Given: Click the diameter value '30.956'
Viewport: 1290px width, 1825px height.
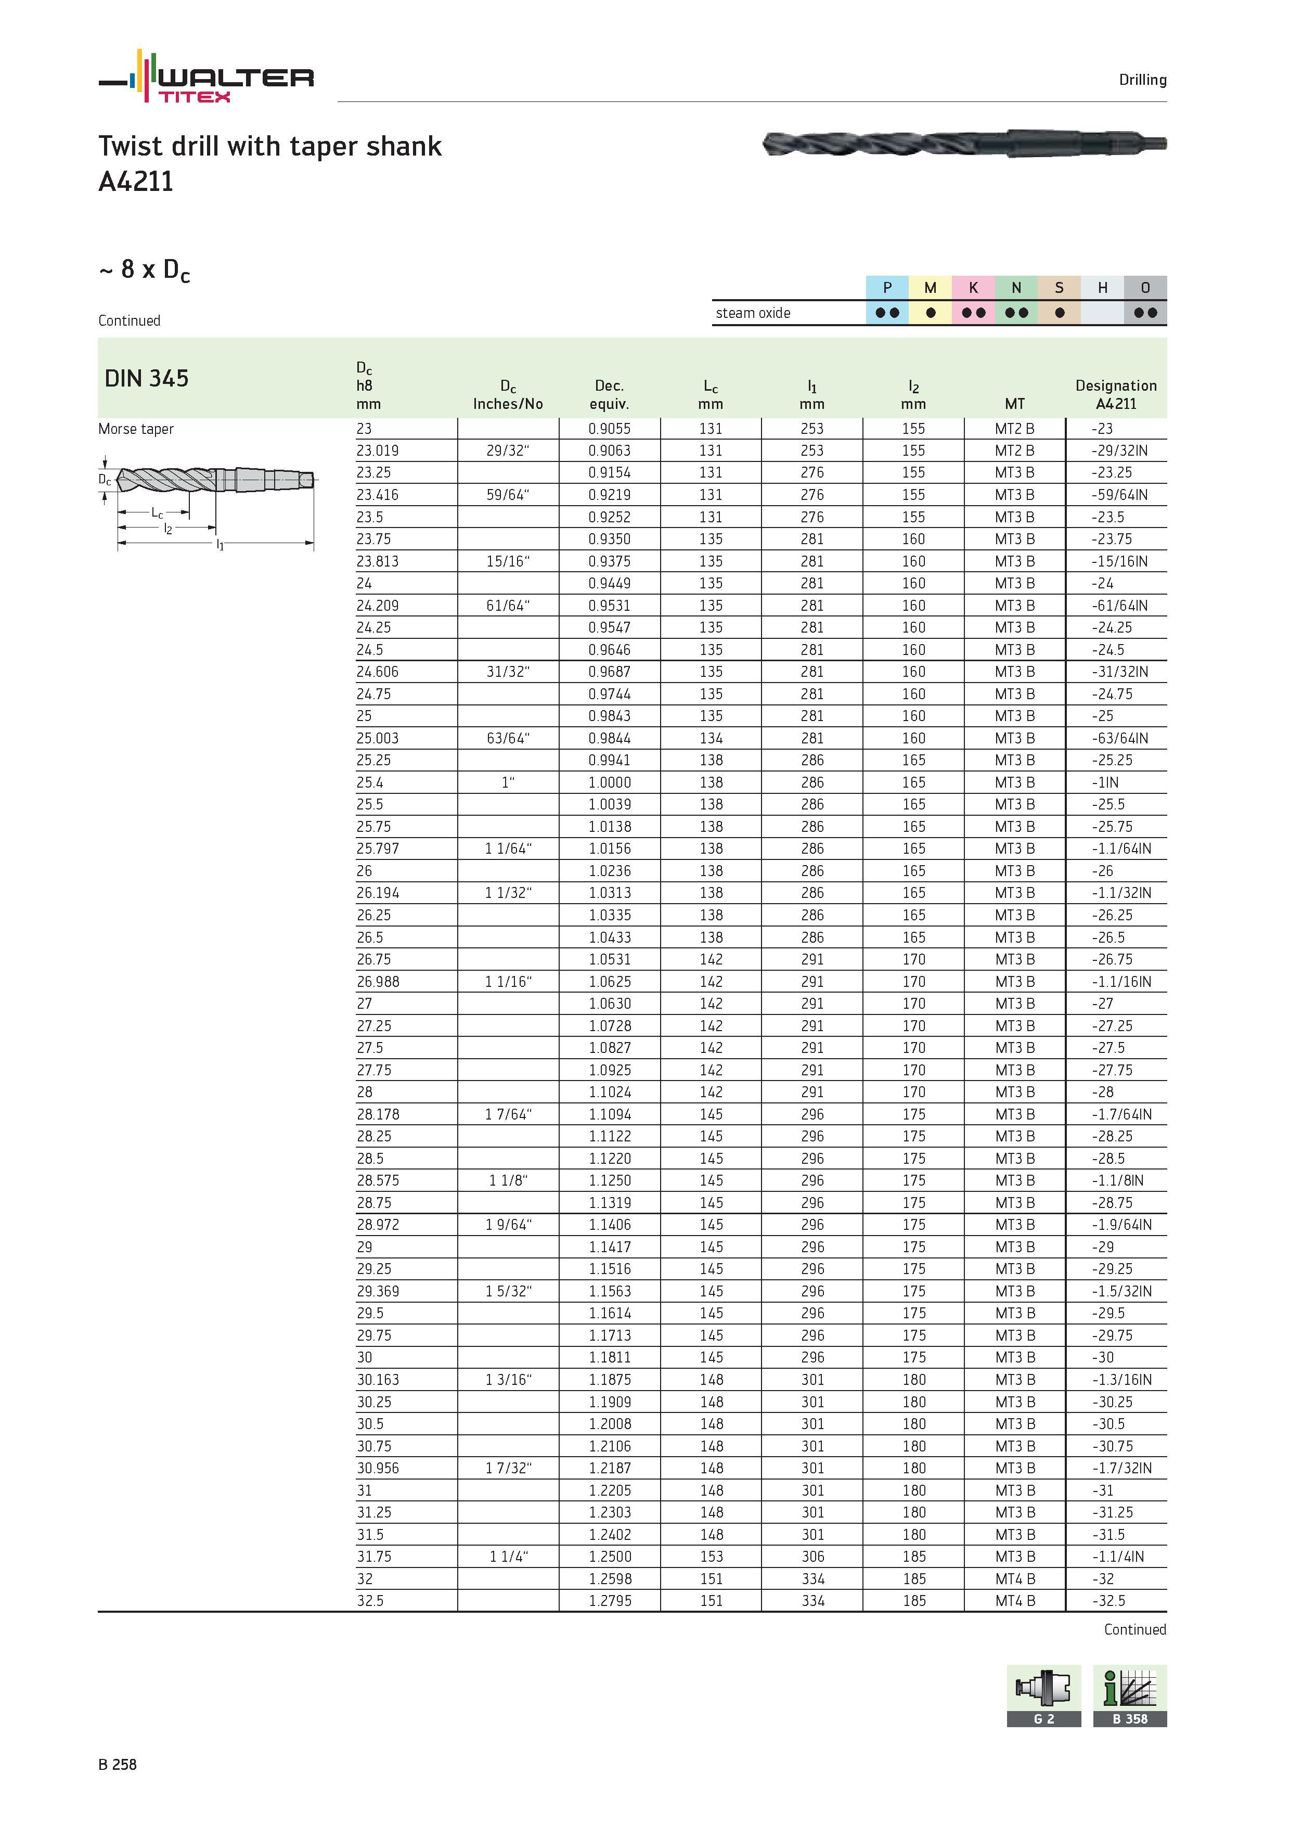Looking at the screenshot, I should 378,1468.
